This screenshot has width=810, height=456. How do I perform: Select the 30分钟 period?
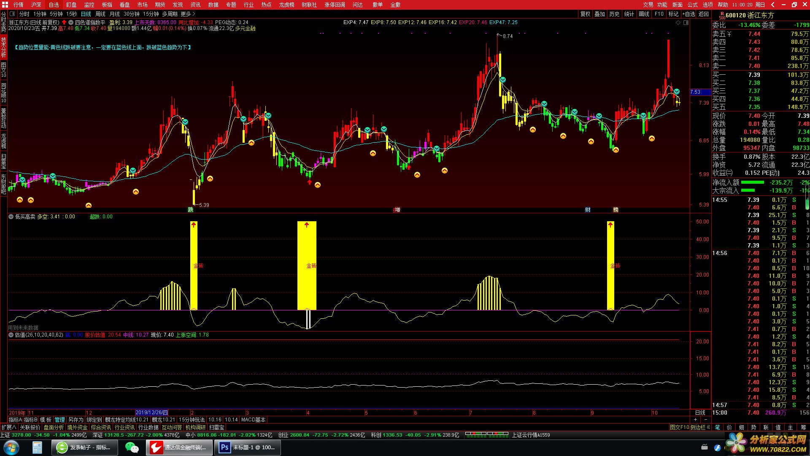pos(132,14)
